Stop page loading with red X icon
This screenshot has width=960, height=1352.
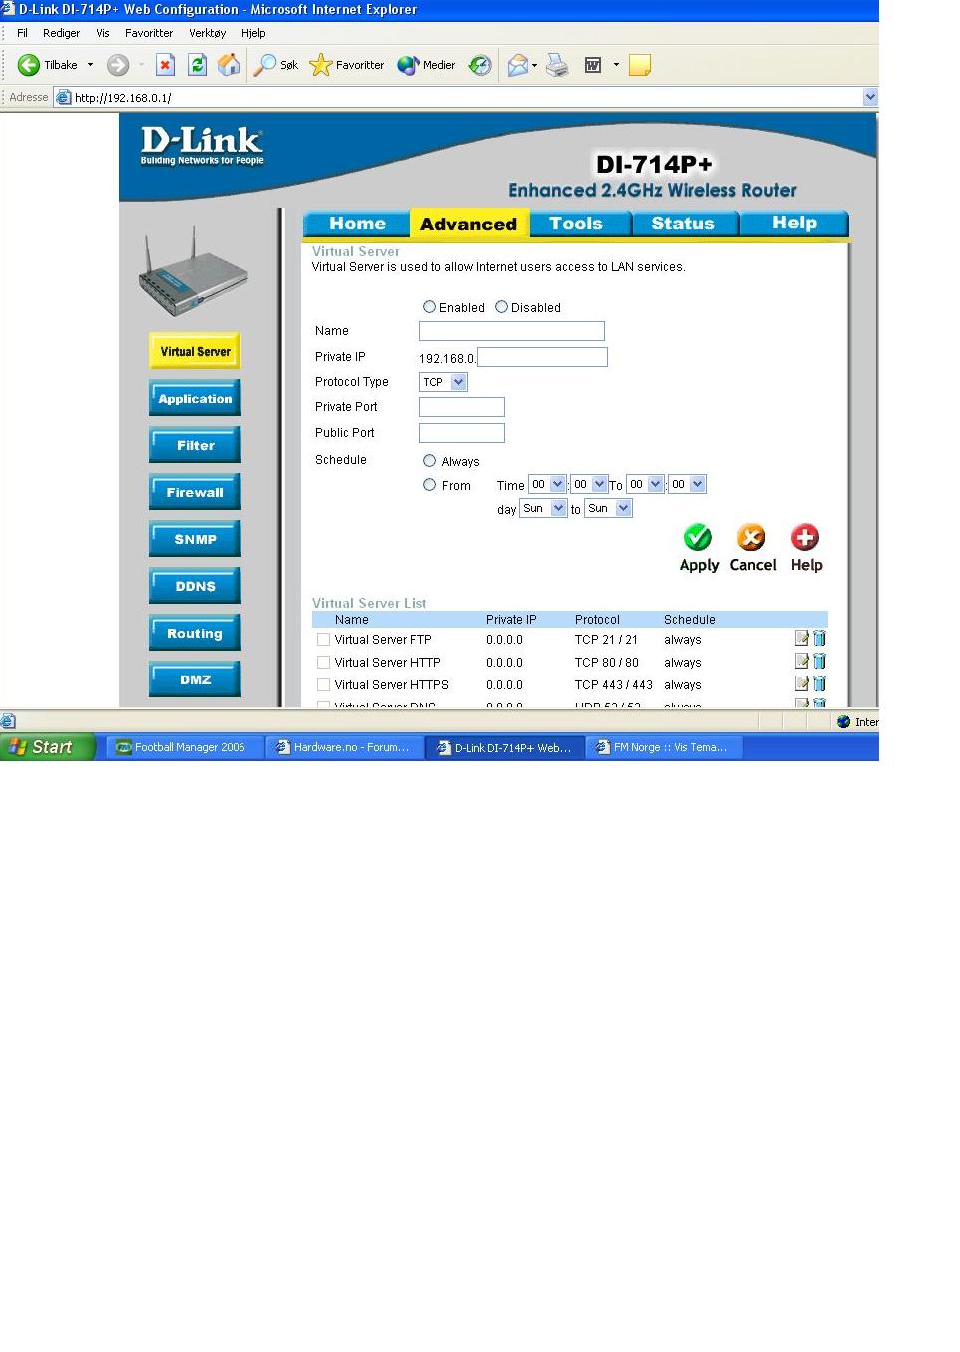click(x=166, y=65)
